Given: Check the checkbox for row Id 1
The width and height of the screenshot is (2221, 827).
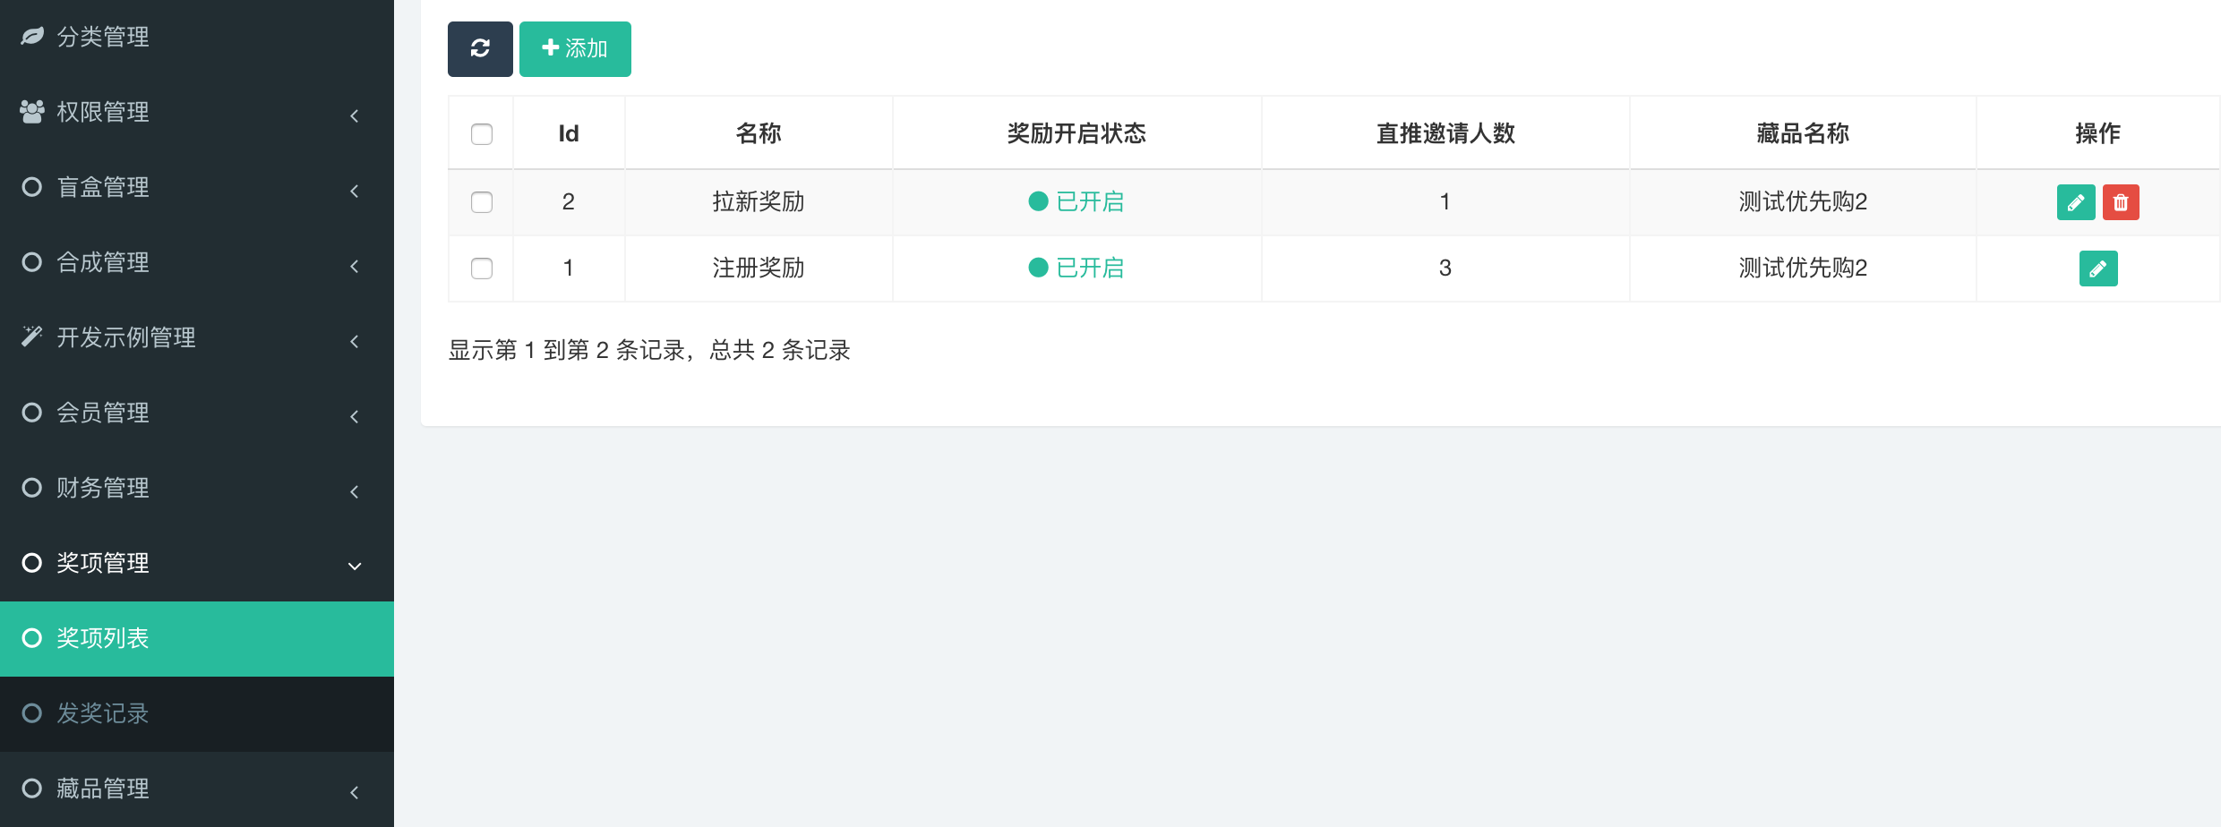Looking at the screenshot, I should pyautogui.click(x=482, y=269).
